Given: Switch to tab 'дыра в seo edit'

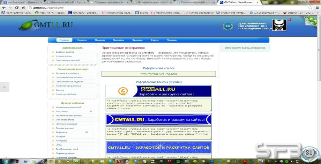Looking at the screenshot, I should (67, 2).
